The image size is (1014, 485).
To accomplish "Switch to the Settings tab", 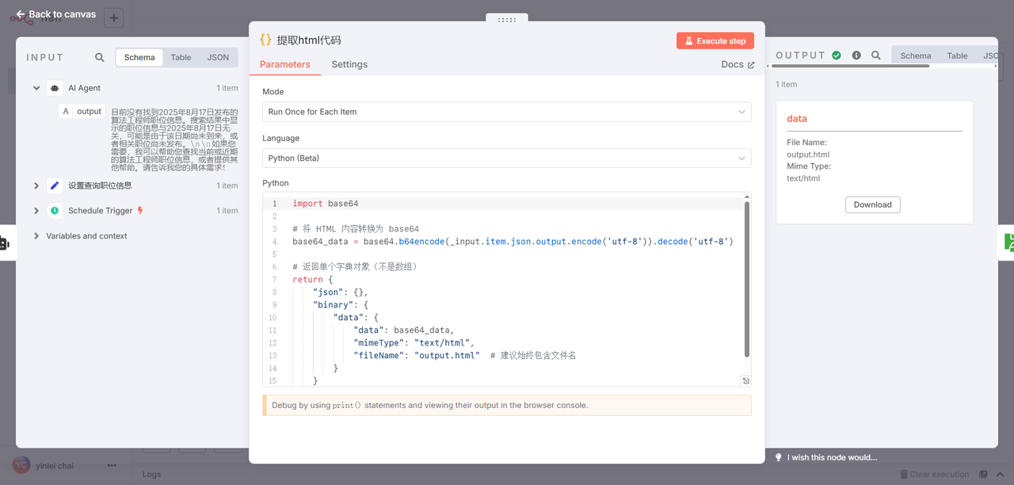I will click(x=349, y=64).
